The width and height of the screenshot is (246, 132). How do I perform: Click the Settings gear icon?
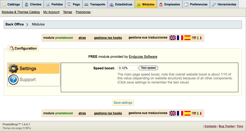[13, 69]
